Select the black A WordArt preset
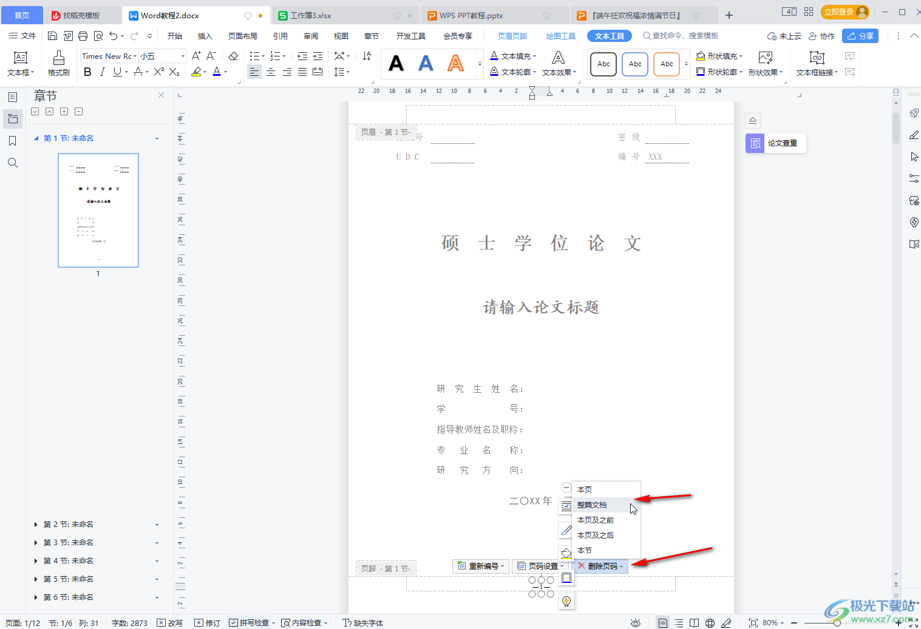This screenshot has width=921, height=629. [x=396, y=63]
